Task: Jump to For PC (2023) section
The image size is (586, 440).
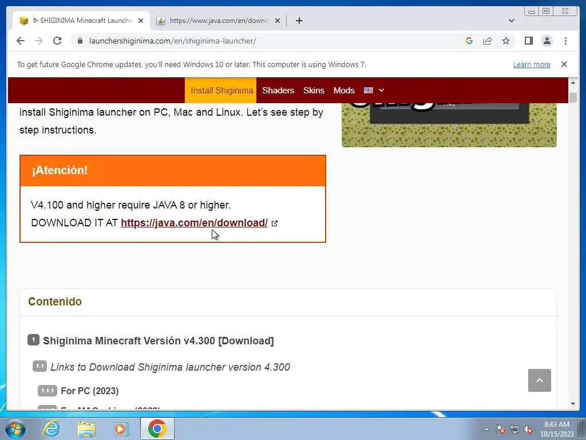Action: (x=90, y=391)
